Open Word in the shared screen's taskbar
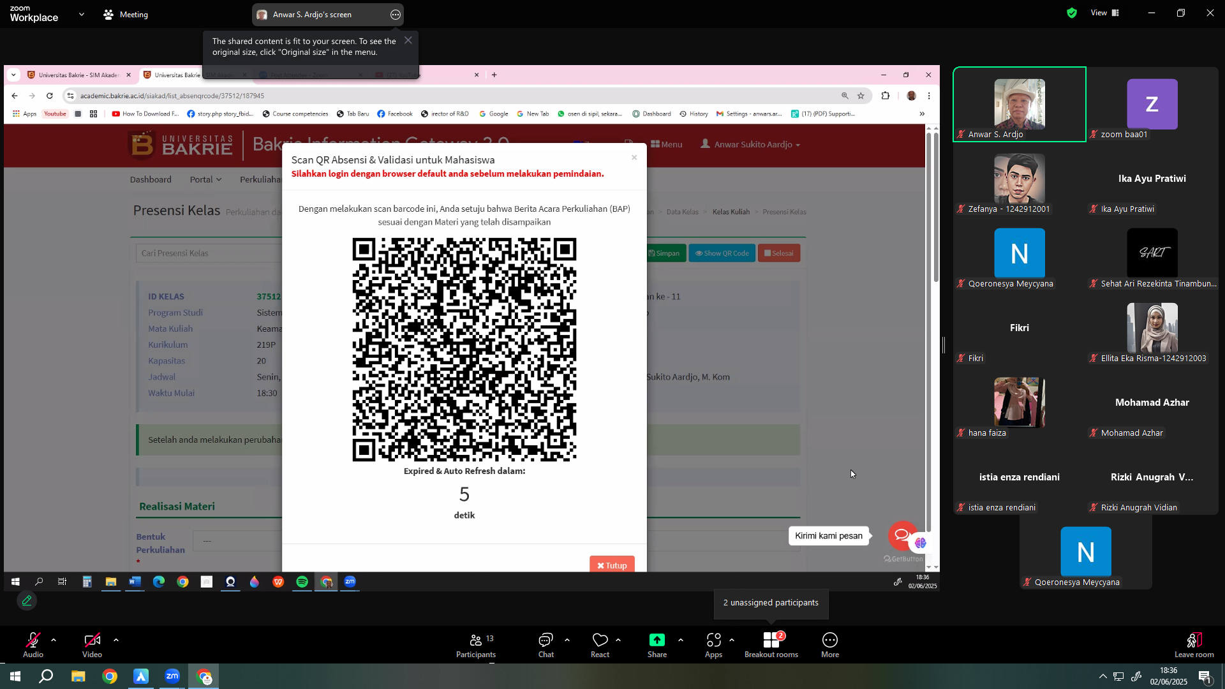 [135, 582]
